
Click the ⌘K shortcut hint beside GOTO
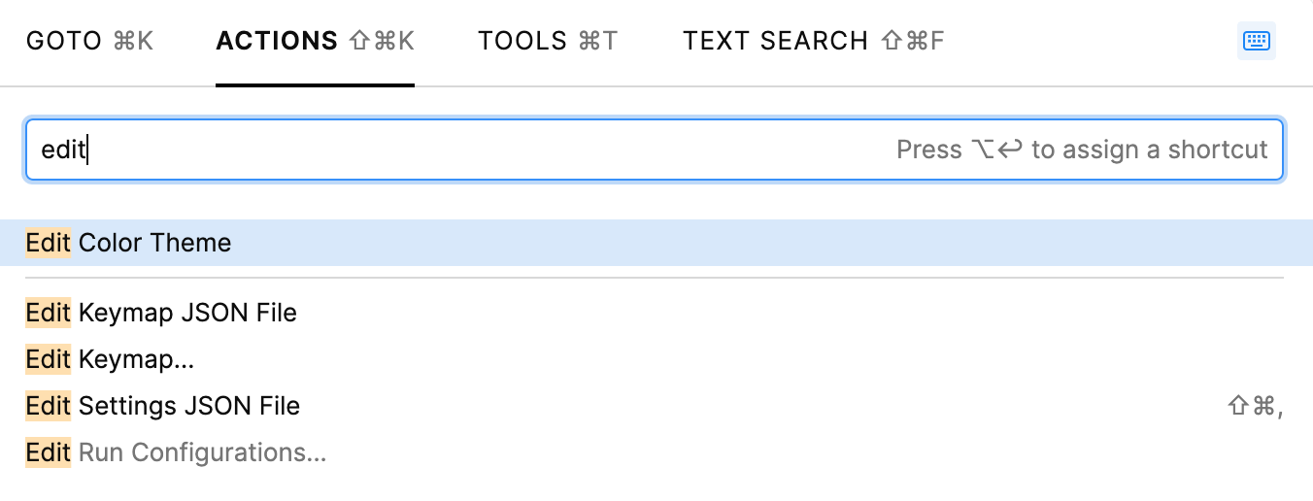[x=133, y=41]
